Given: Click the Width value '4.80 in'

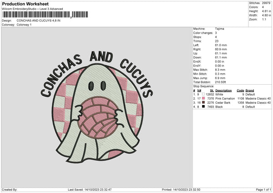Looking at the screenshot, I should pyautogui.click(x=266, y=15).
